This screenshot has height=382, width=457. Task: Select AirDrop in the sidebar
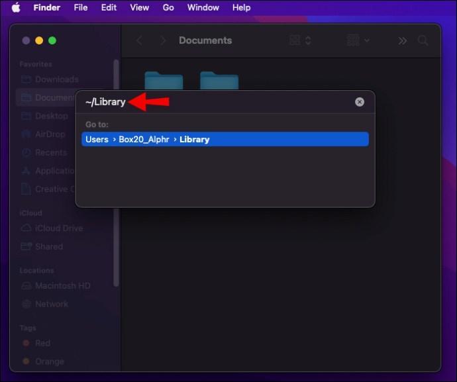[x=51, y=134]
